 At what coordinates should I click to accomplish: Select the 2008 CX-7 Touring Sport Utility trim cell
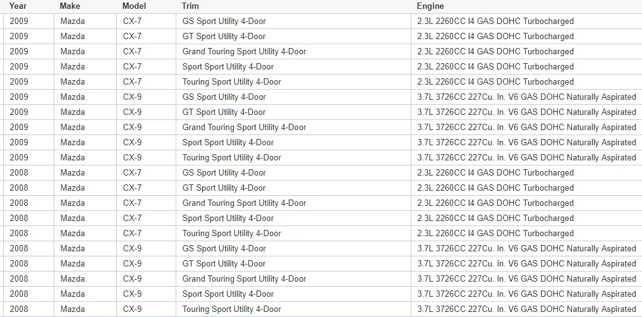[294, 233]
